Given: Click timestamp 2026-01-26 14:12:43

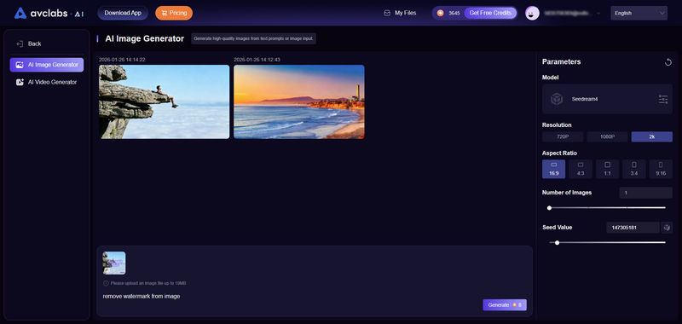Looking at the screenshot, I should pos(257,60).
